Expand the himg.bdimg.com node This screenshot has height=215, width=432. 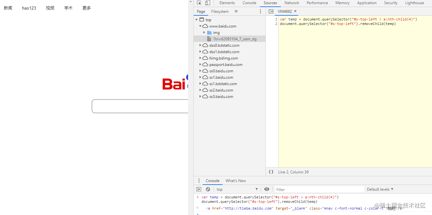point(200,58)
